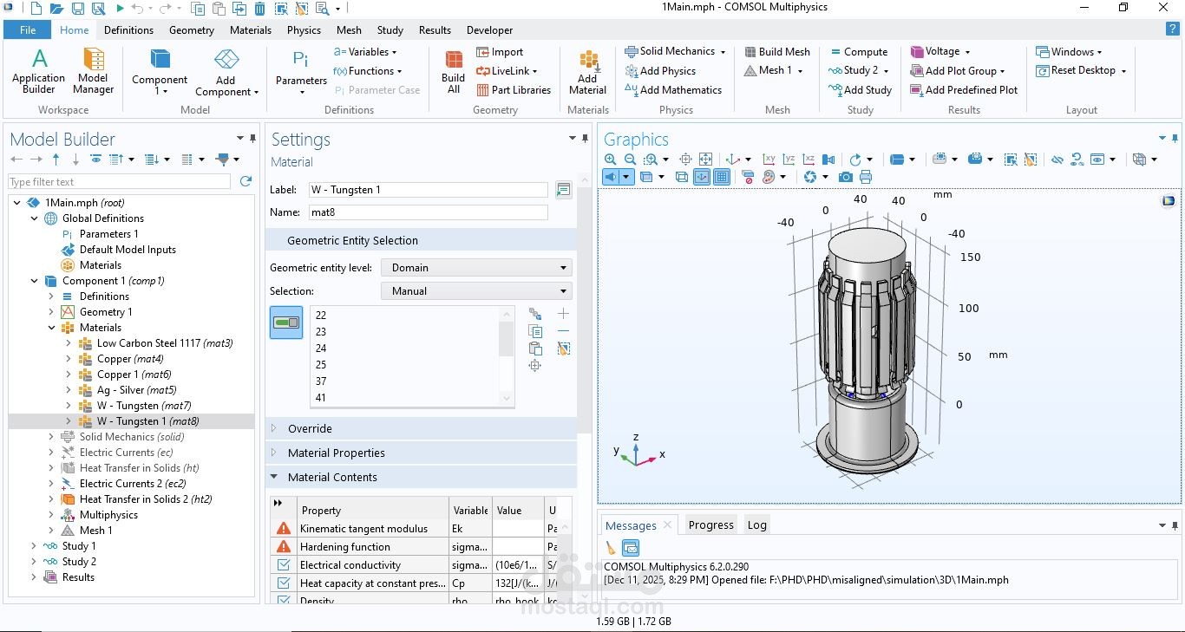Reset the Model Builder filter with refresh icon
Screen dimensions: 1185x632
pyautogui.click(x=246, y=181)
